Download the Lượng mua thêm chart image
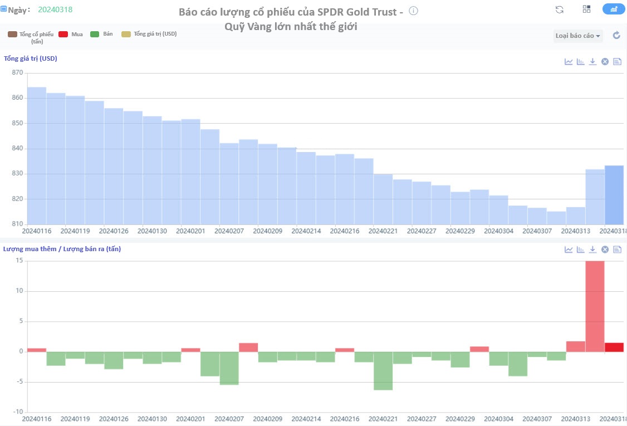This screenshot has width=627, height=426. click(x=592, y=249)
